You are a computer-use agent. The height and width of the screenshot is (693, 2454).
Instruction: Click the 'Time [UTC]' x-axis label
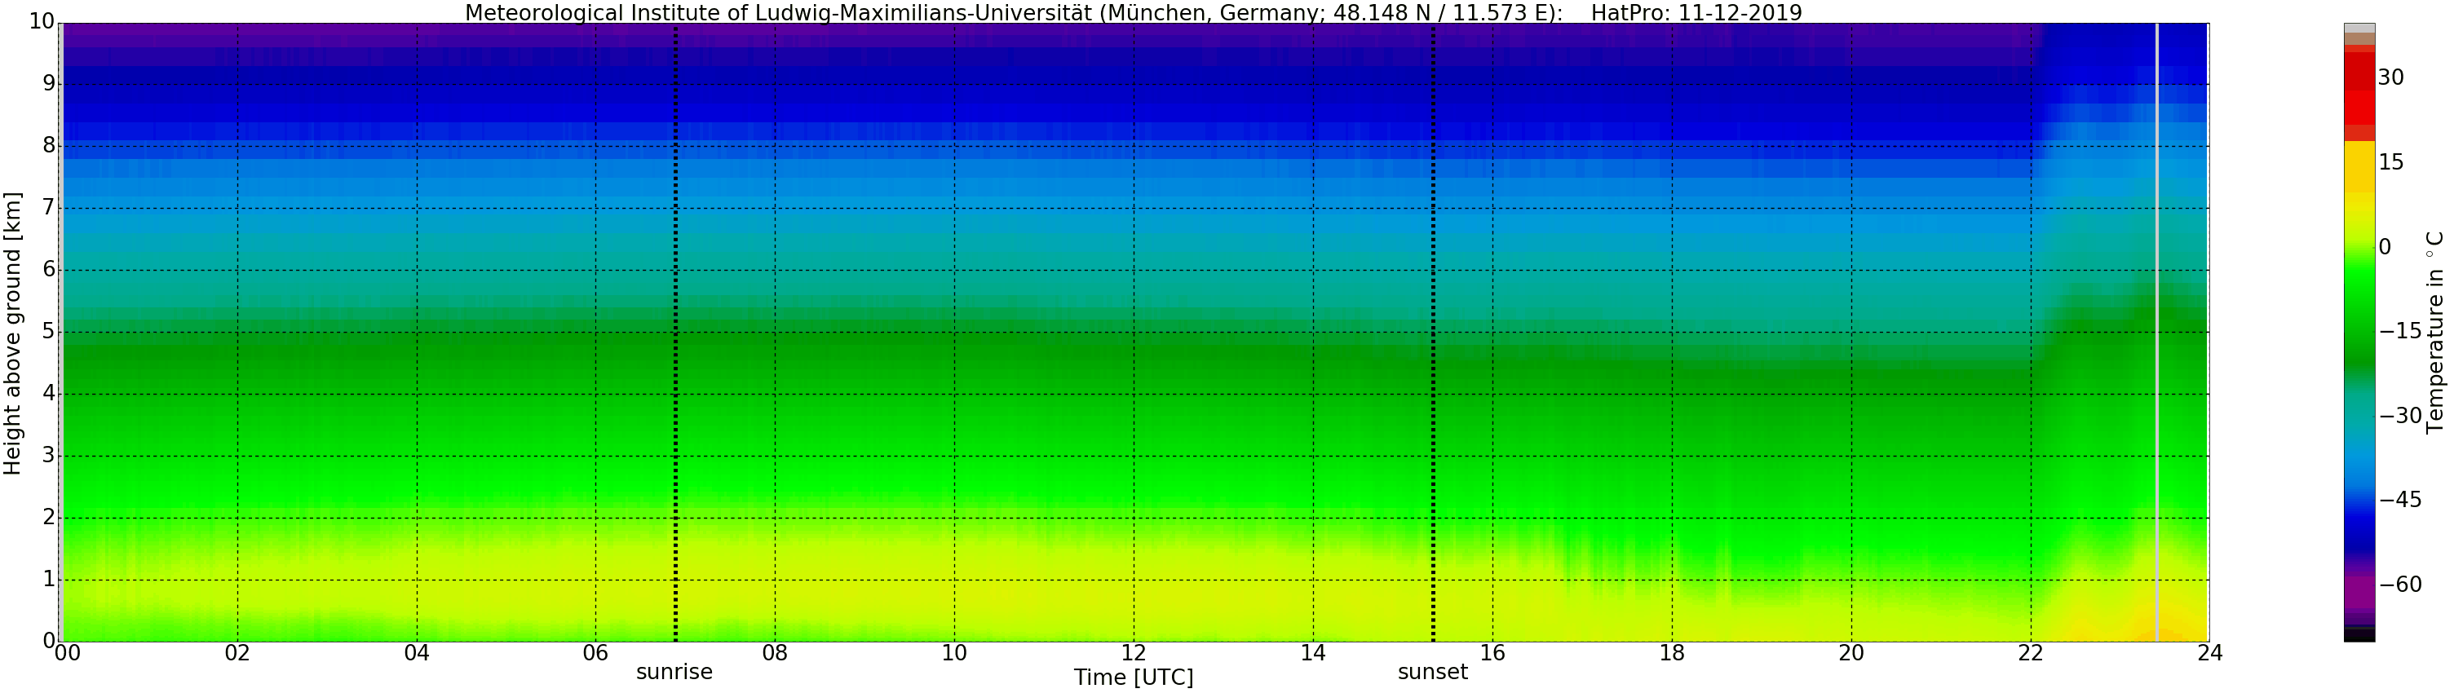pyautogui.click(x=1133, y=678)
